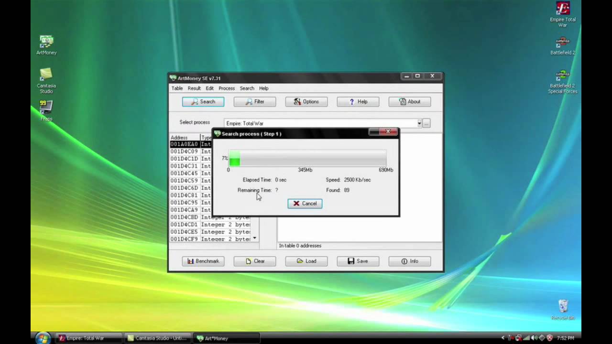The height and width of the screenshot is (344, 612).
Task: Open the Edit menu
Action: pos(209,88)
